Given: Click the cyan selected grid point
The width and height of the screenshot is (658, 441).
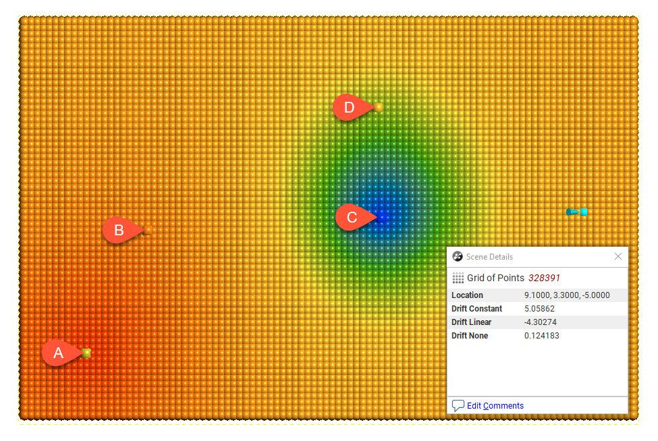Looking at the screenshot, I should coord(583,212).
